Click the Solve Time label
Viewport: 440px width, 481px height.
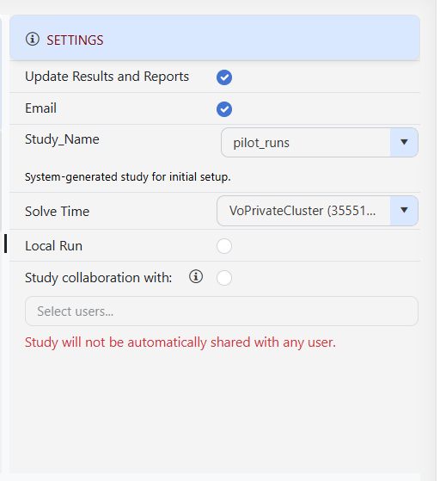coord(58,212)
